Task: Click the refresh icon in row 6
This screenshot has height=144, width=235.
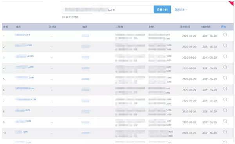Action: point(225,89)
